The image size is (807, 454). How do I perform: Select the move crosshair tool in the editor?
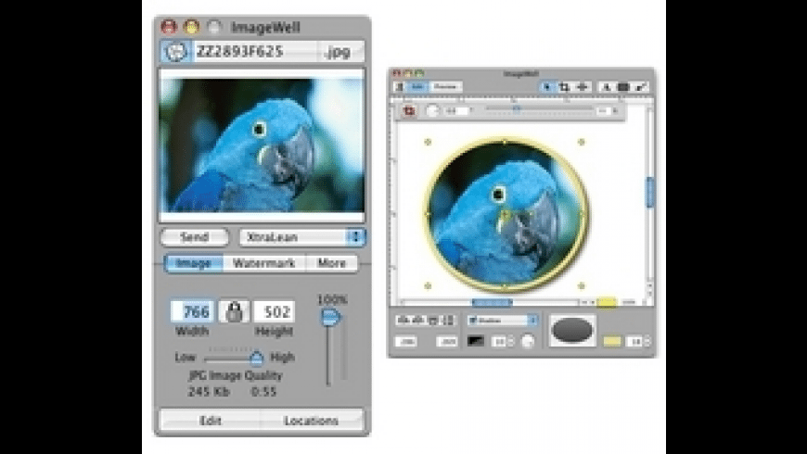[x=583, y=87]
